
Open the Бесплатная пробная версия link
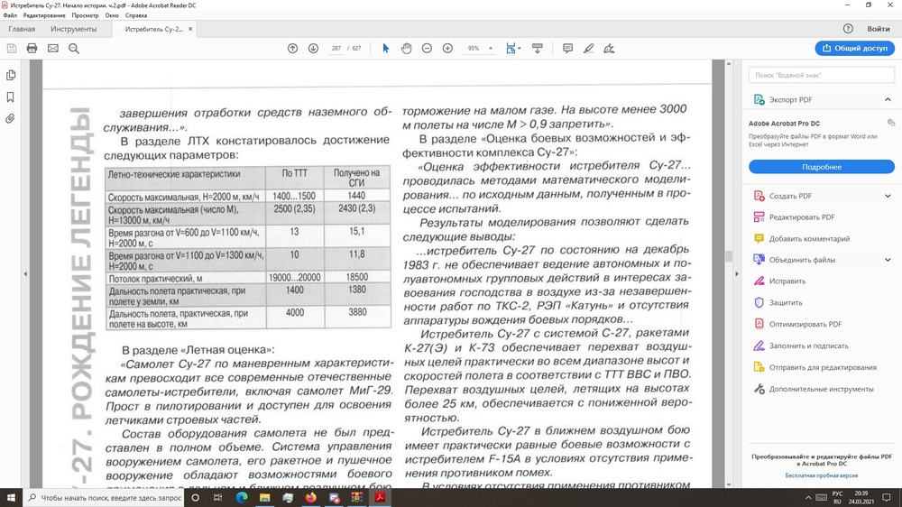pos(822,475)
